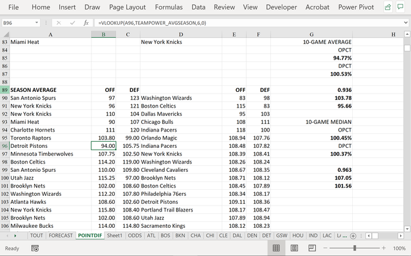This screenshot has width=411, height=256.
Task: Switch to the Home ribbon tab
Action: (41, 7)
